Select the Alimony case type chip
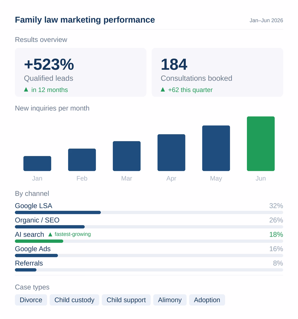298x319 pixels. click(x=170, y=300)
